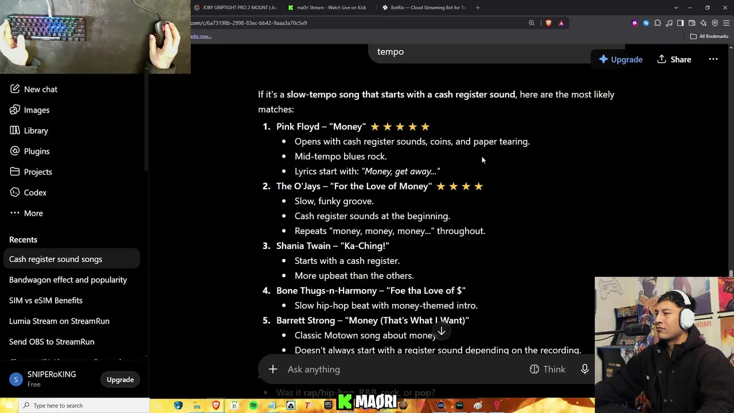Open the Brave Shields lion icon
Viewport: 734px width, 413px height.
[549, 23]
